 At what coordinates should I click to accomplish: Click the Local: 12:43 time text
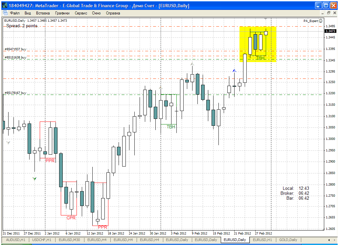[x=296, y=188]
